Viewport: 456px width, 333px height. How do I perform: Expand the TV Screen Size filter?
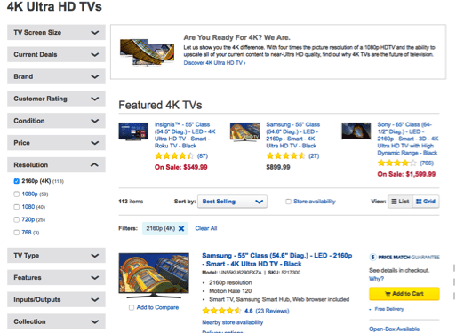click(x=56, y=32)
